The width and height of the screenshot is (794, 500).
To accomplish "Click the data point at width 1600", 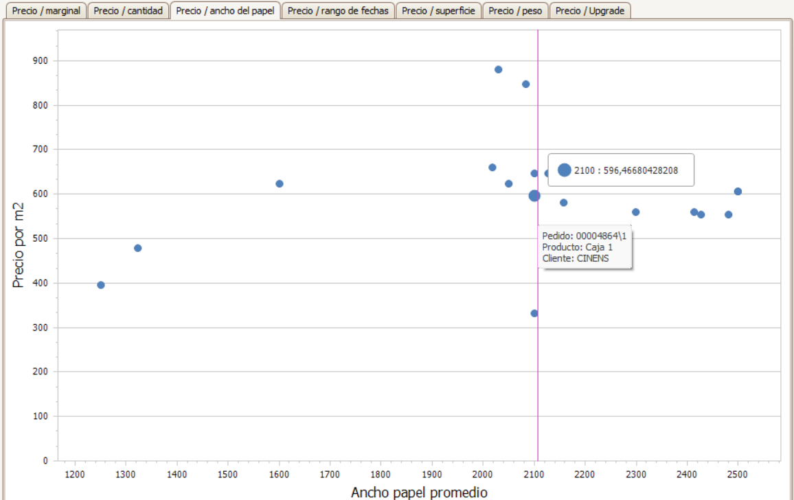I will (280, 184).
